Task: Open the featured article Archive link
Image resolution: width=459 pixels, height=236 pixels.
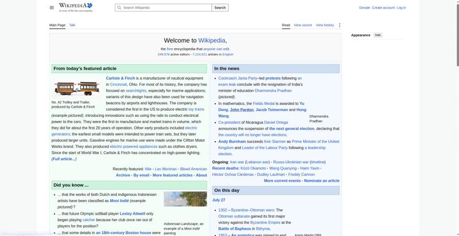Action: point(123,175)
